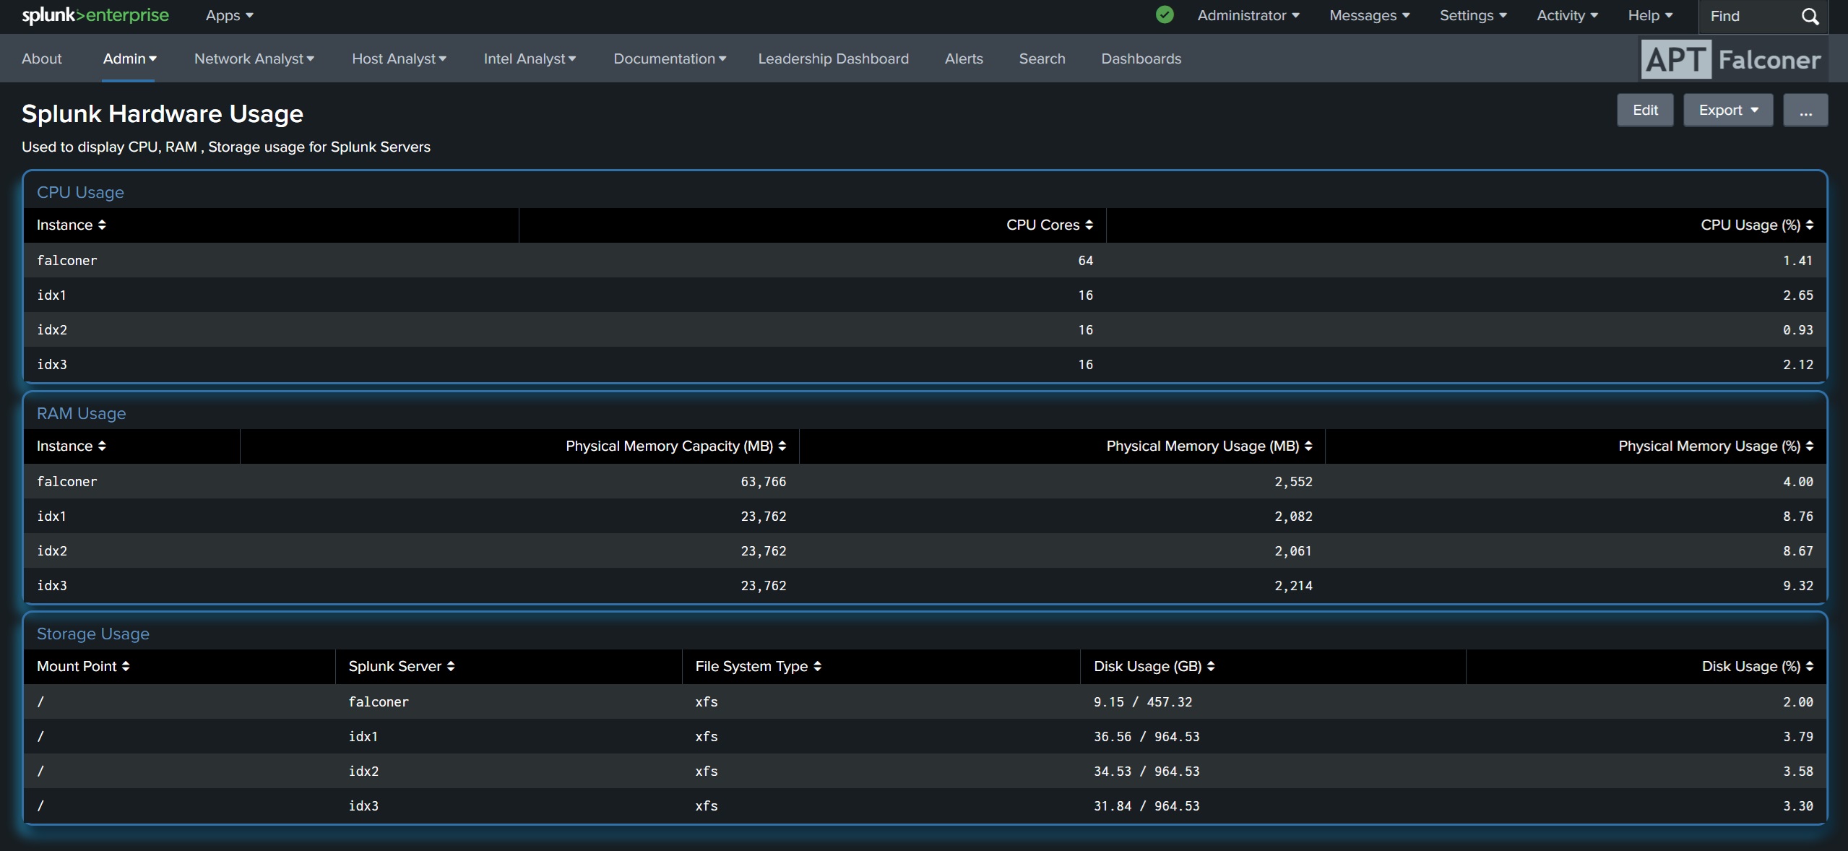Open the Settings dropdown
Viewport: 1848px width, 851px height.
pyautogui.click(x=1472, y=16)
